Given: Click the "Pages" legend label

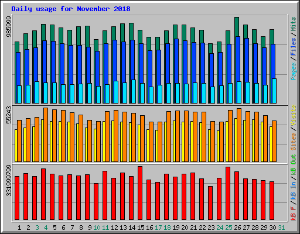Looking at the screenshot, I should (x=294, y=71).
